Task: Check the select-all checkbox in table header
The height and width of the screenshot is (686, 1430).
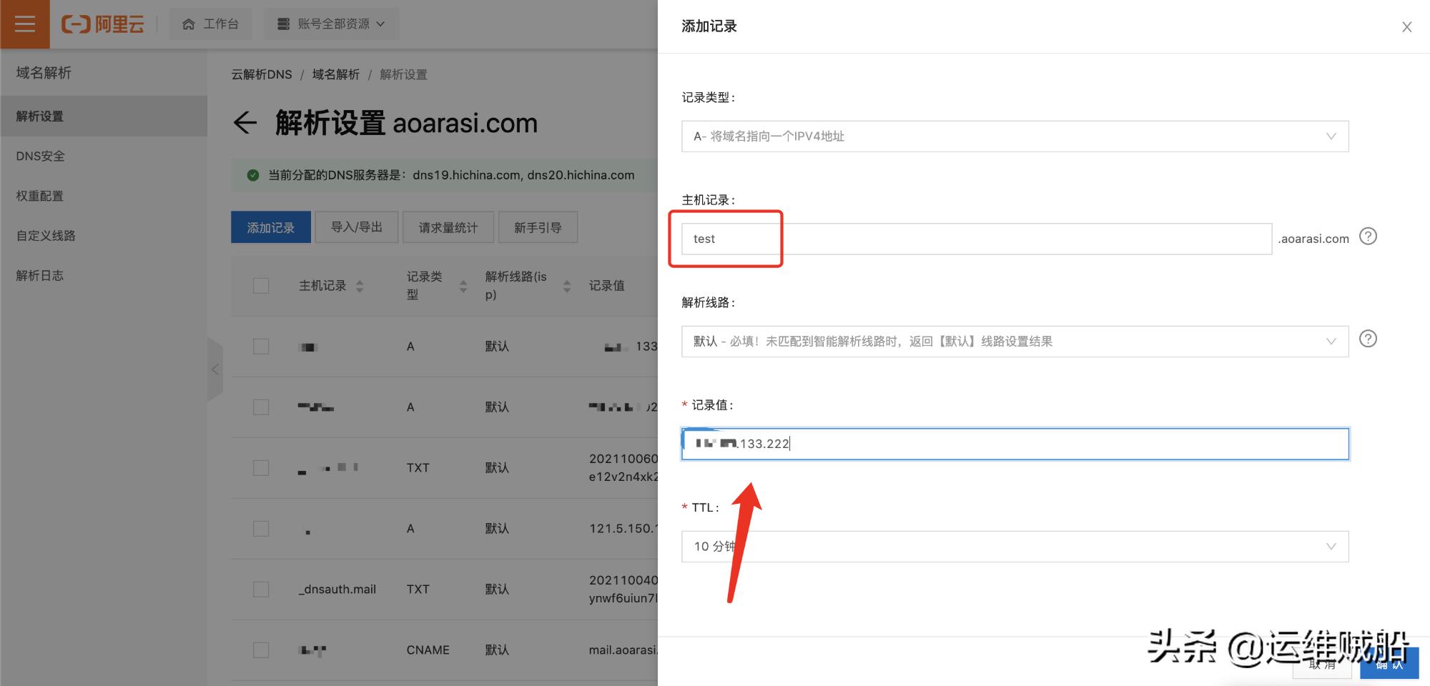Action: click(x=260, y=285)
